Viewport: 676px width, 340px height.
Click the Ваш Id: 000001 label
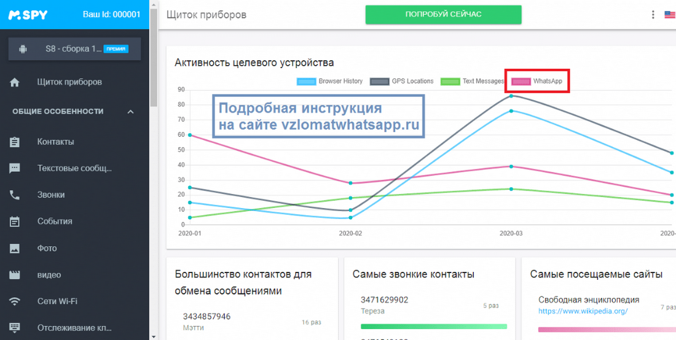(x=112, y=15)
